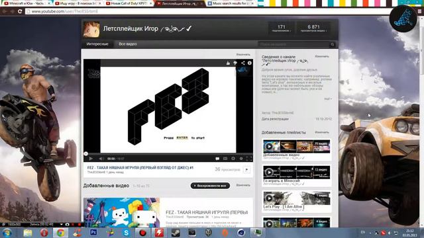
Task: Open Photoshop from the taskbar
Action: [93, 232]
